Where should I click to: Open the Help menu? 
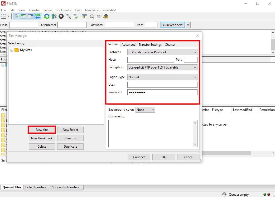(78, 10)
